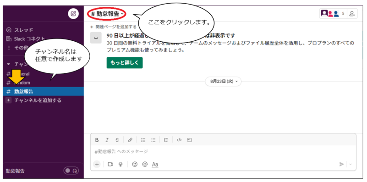This screenshot has height=182, width=367.
Task: Toggle the huddle headphones switch
Action: click(71, 171)
